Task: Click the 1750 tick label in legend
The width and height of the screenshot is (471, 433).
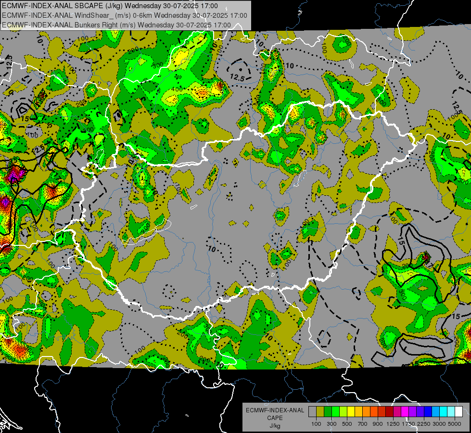Action: [408, 424]
